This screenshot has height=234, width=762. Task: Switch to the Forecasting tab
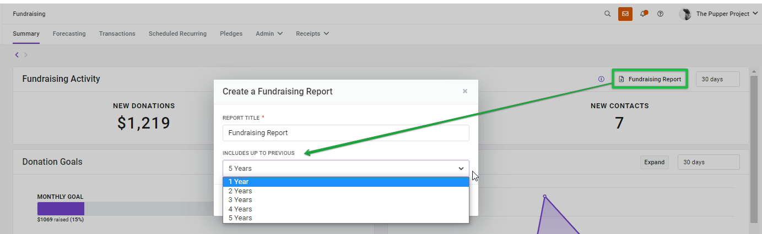69,34
